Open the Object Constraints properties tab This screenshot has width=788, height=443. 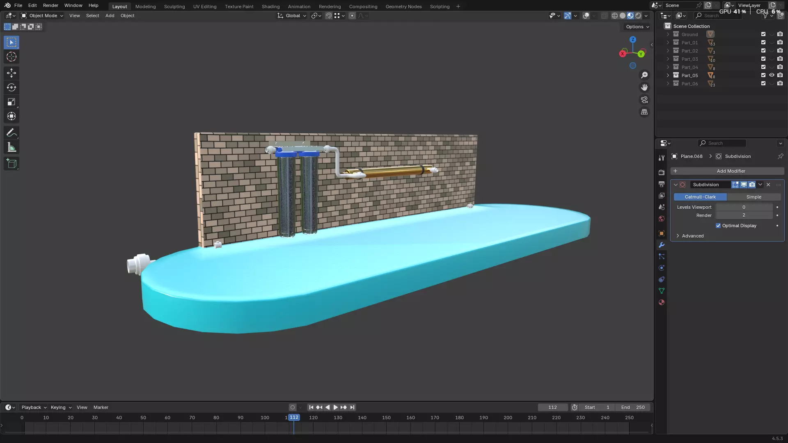[x=661, y=279]
